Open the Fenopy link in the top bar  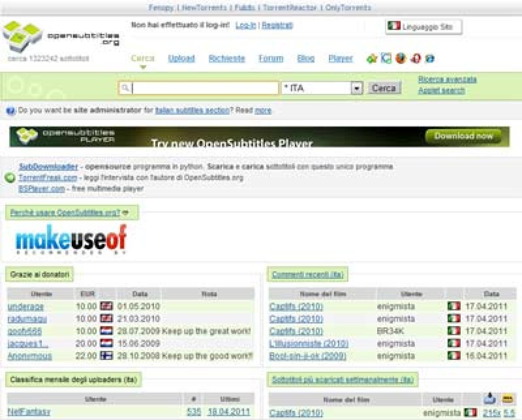point(162,8)
